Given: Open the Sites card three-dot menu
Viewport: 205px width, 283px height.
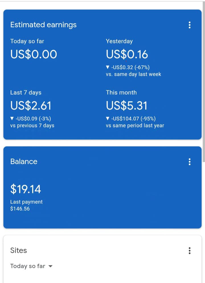Looking at the screenshot, I should tap(190, 251).
